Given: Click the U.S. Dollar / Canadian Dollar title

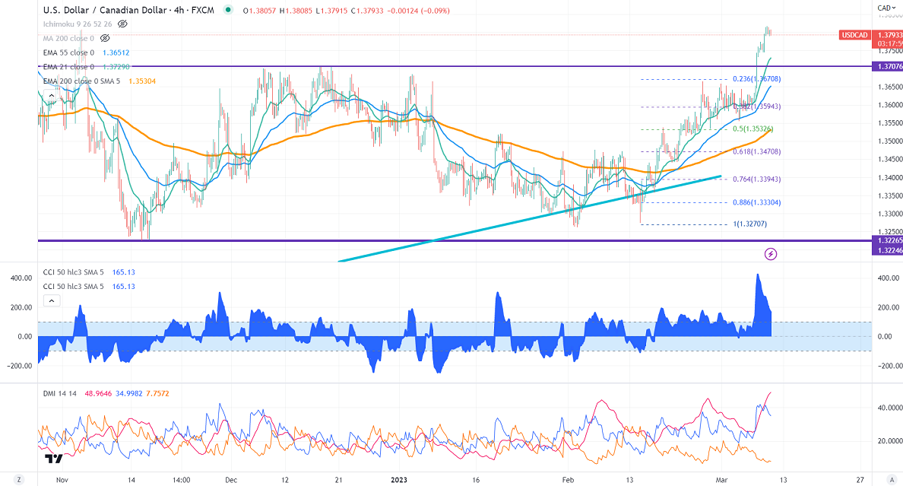Looking at the screenshot, I should coord(106,11).
